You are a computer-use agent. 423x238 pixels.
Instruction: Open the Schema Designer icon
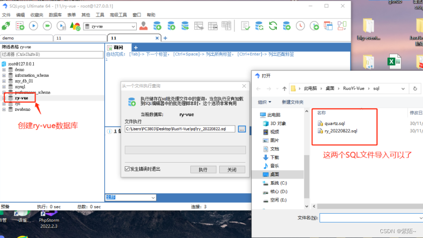(x=342, y=26)
